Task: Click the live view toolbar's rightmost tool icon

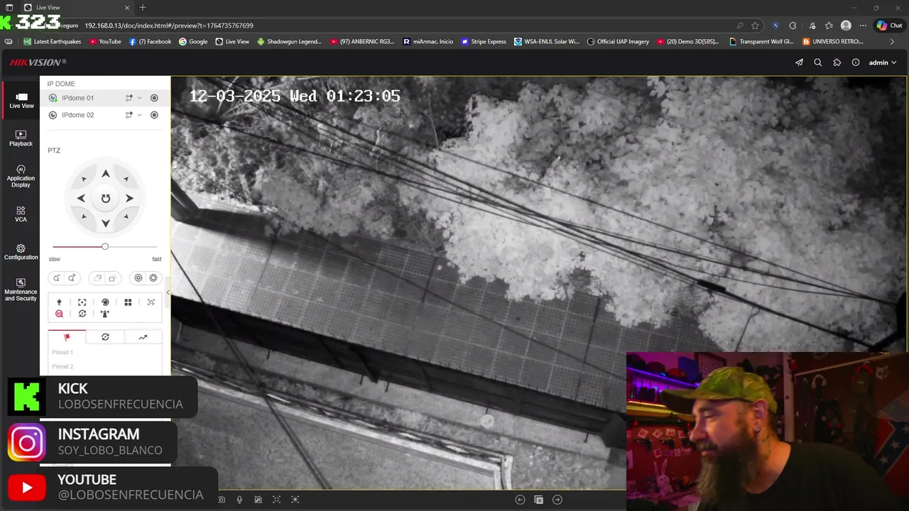Action: [x=295, y=500]
